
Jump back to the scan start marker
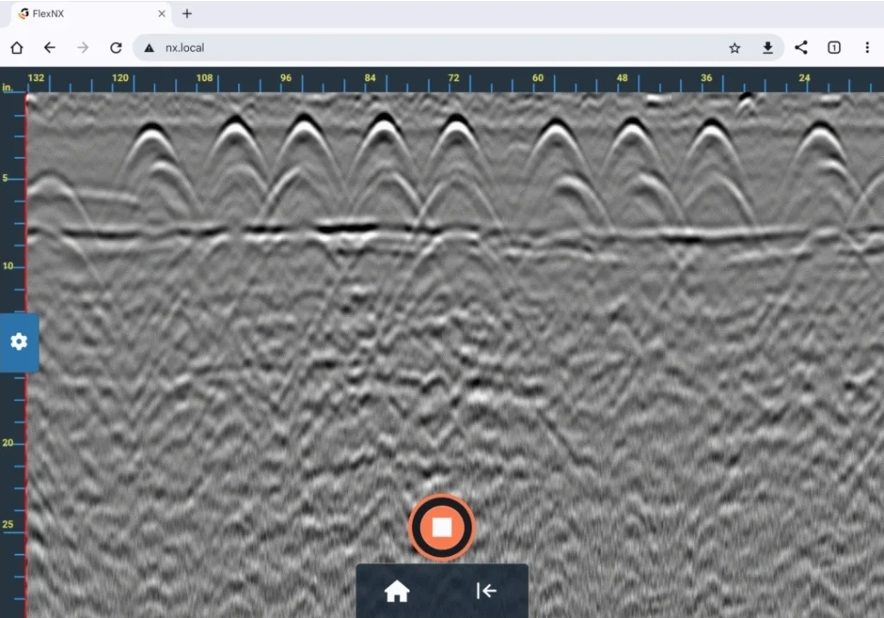click(x=486, y=591)
